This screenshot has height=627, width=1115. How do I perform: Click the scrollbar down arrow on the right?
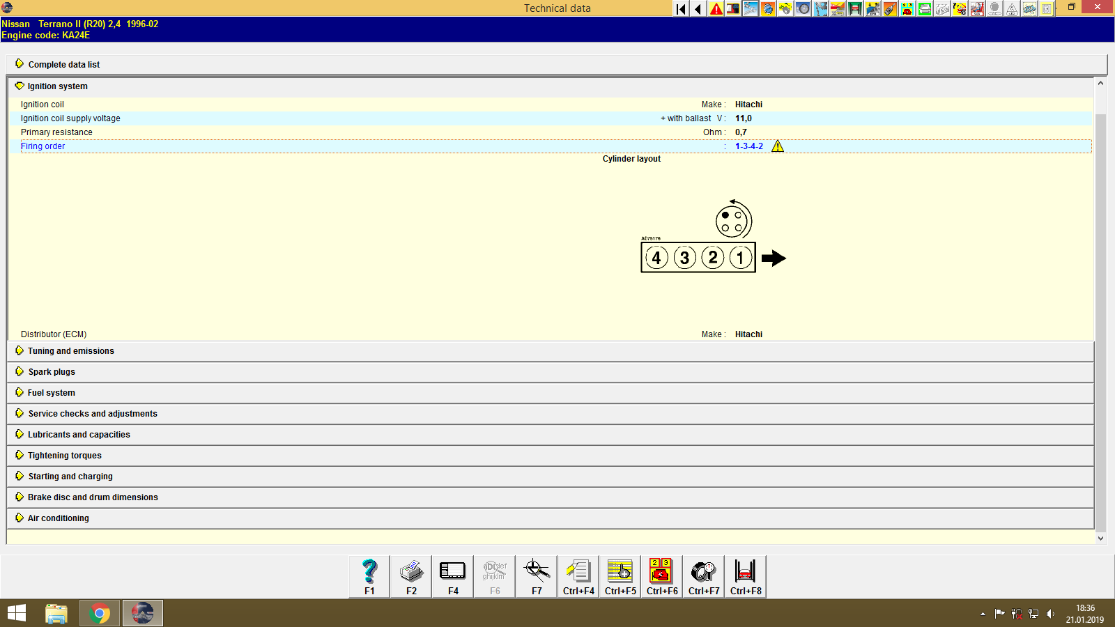[1101, 538]
